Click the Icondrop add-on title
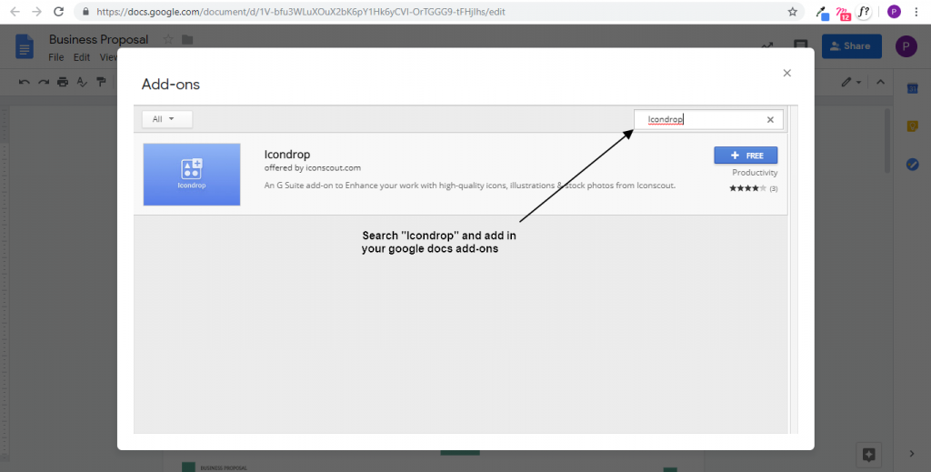The image size is (931, 472). click(x=286, y=155)
